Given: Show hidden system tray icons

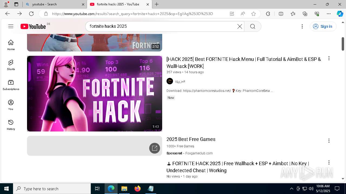Looking at the screenshot, I should click(291, 189).
